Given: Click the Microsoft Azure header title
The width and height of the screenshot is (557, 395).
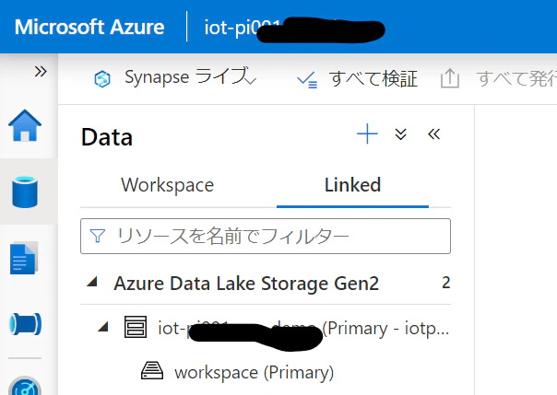Looking at the screenshot, I should tap(89, 27).
